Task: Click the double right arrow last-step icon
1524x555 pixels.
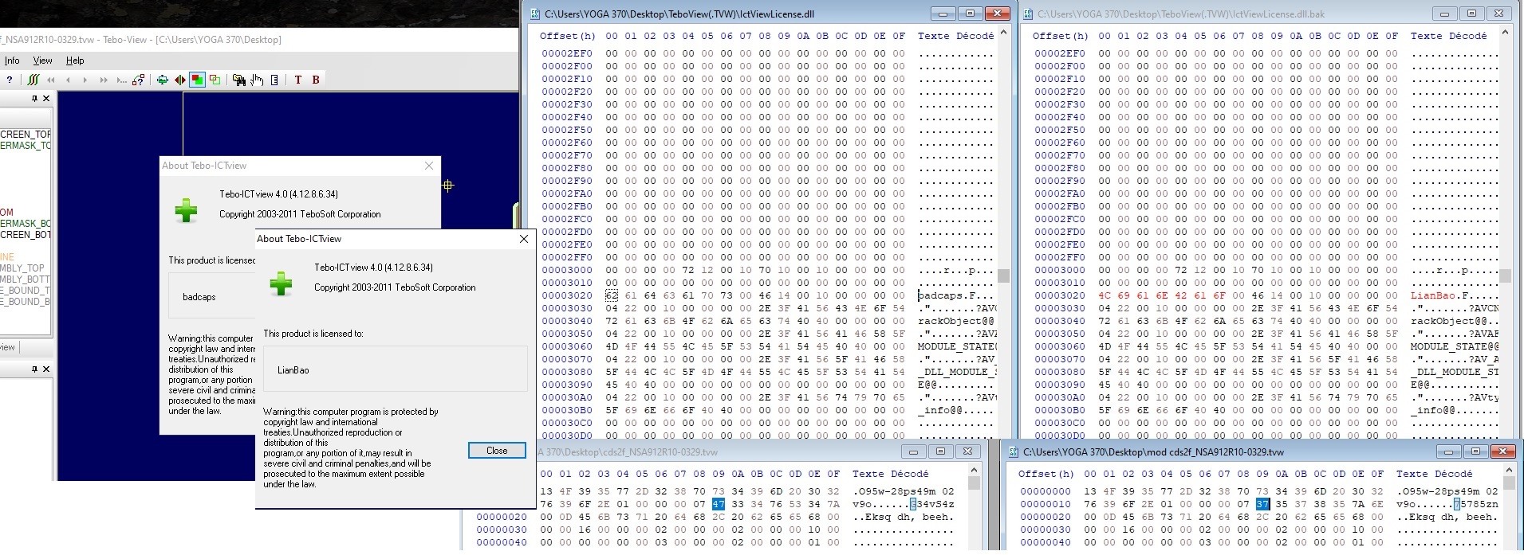Action: click(x=103, y=80)
